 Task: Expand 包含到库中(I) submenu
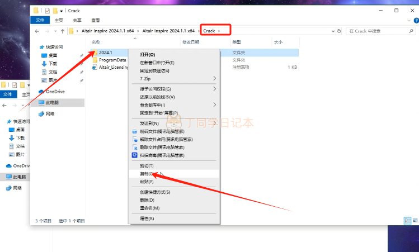pos(174,105)
